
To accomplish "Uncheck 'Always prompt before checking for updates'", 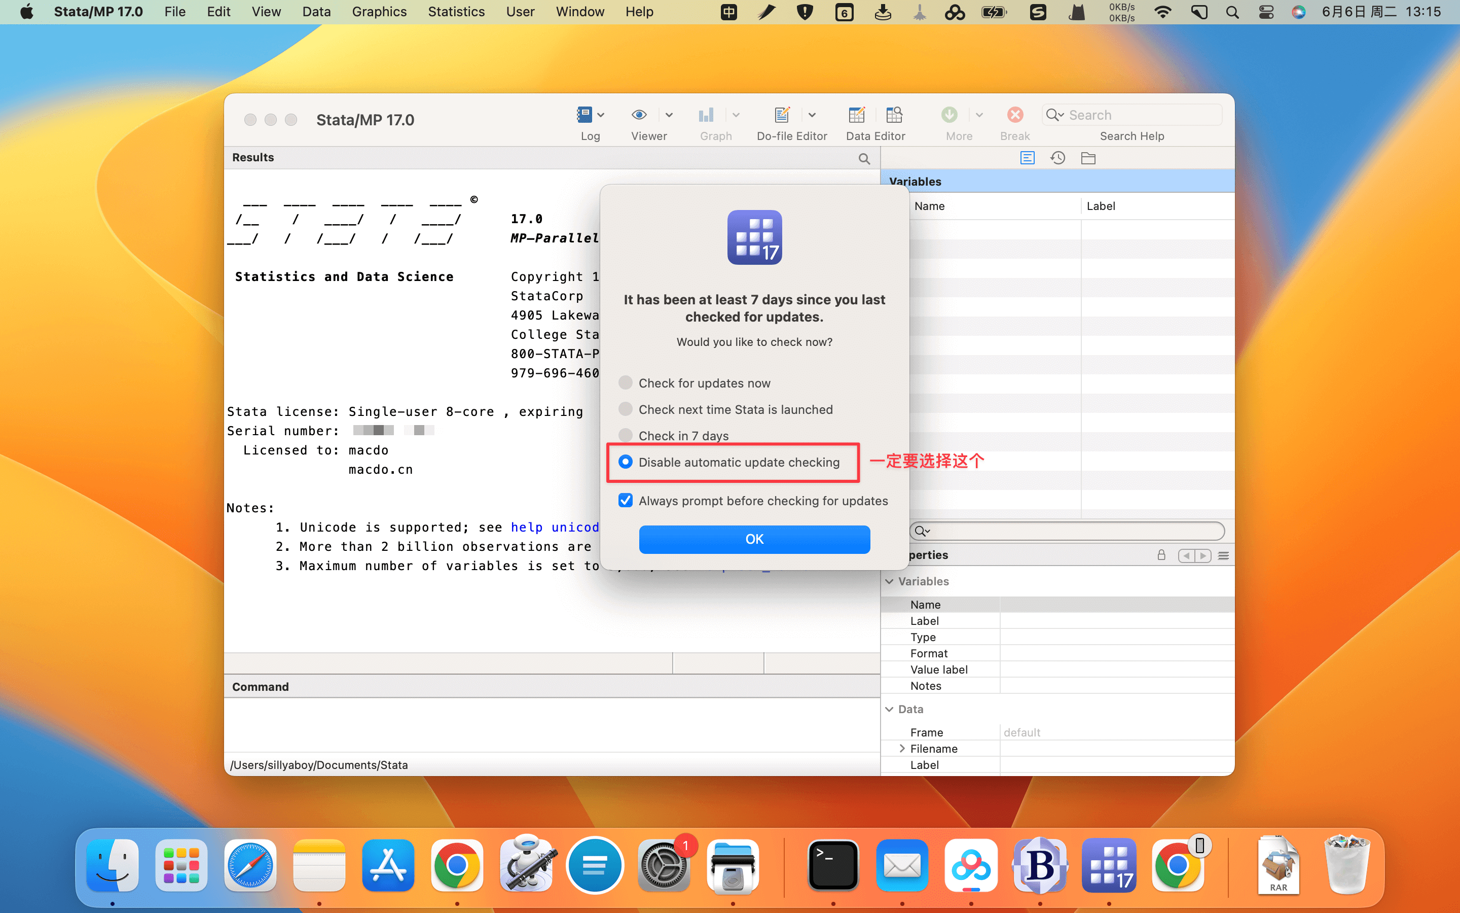I will pyautogui.click(x=626, y=501).
